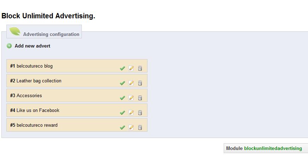Delete the Like us on Facebook advert
The height and width of the screenshot is (157, 308).
point(140,113)
